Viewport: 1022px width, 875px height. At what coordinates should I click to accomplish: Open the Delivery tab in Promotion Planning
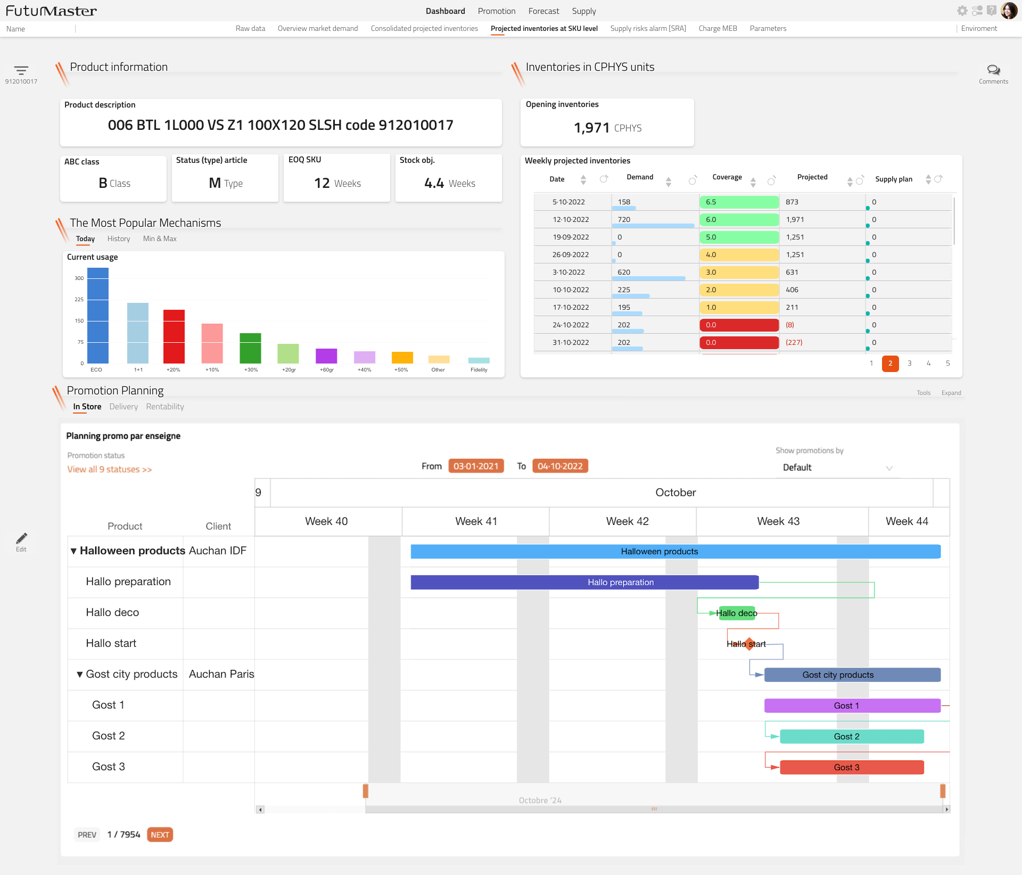pos(123,407)
